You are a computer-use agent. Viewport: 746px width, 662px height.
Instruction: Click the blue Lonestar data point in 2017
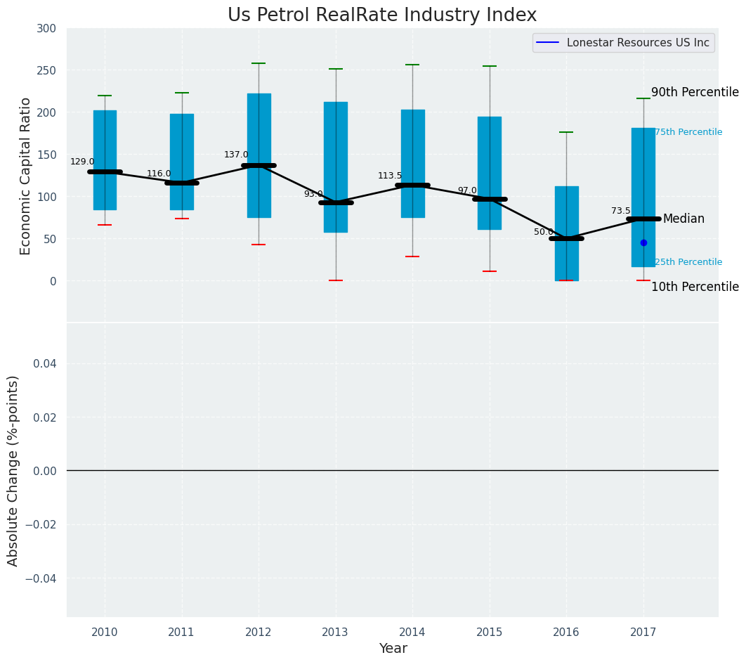pyautogui.click(x=643, y=242)
